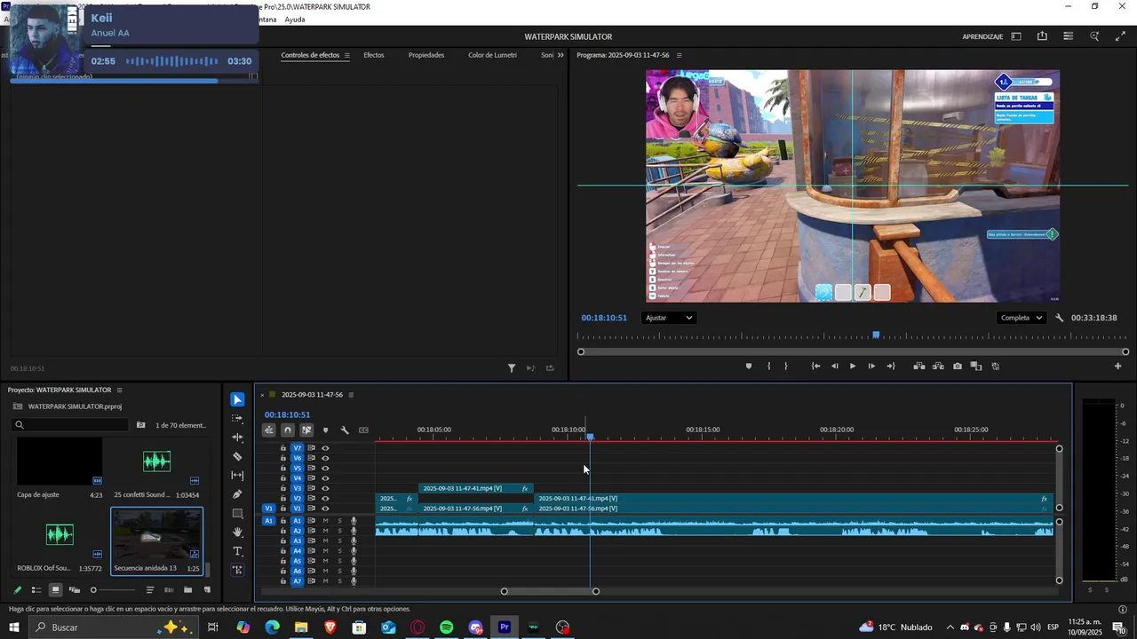Open Controles de efectos panel menu
This screenshot has height=639, width=1137.
point(346,55)
